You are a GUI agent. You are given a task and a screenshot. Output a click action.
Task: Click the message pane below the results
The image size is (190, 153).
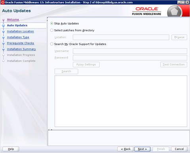[119, 138]
